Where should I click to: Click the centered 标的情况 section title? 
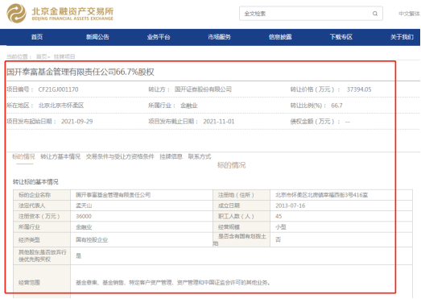click(231, 165)
